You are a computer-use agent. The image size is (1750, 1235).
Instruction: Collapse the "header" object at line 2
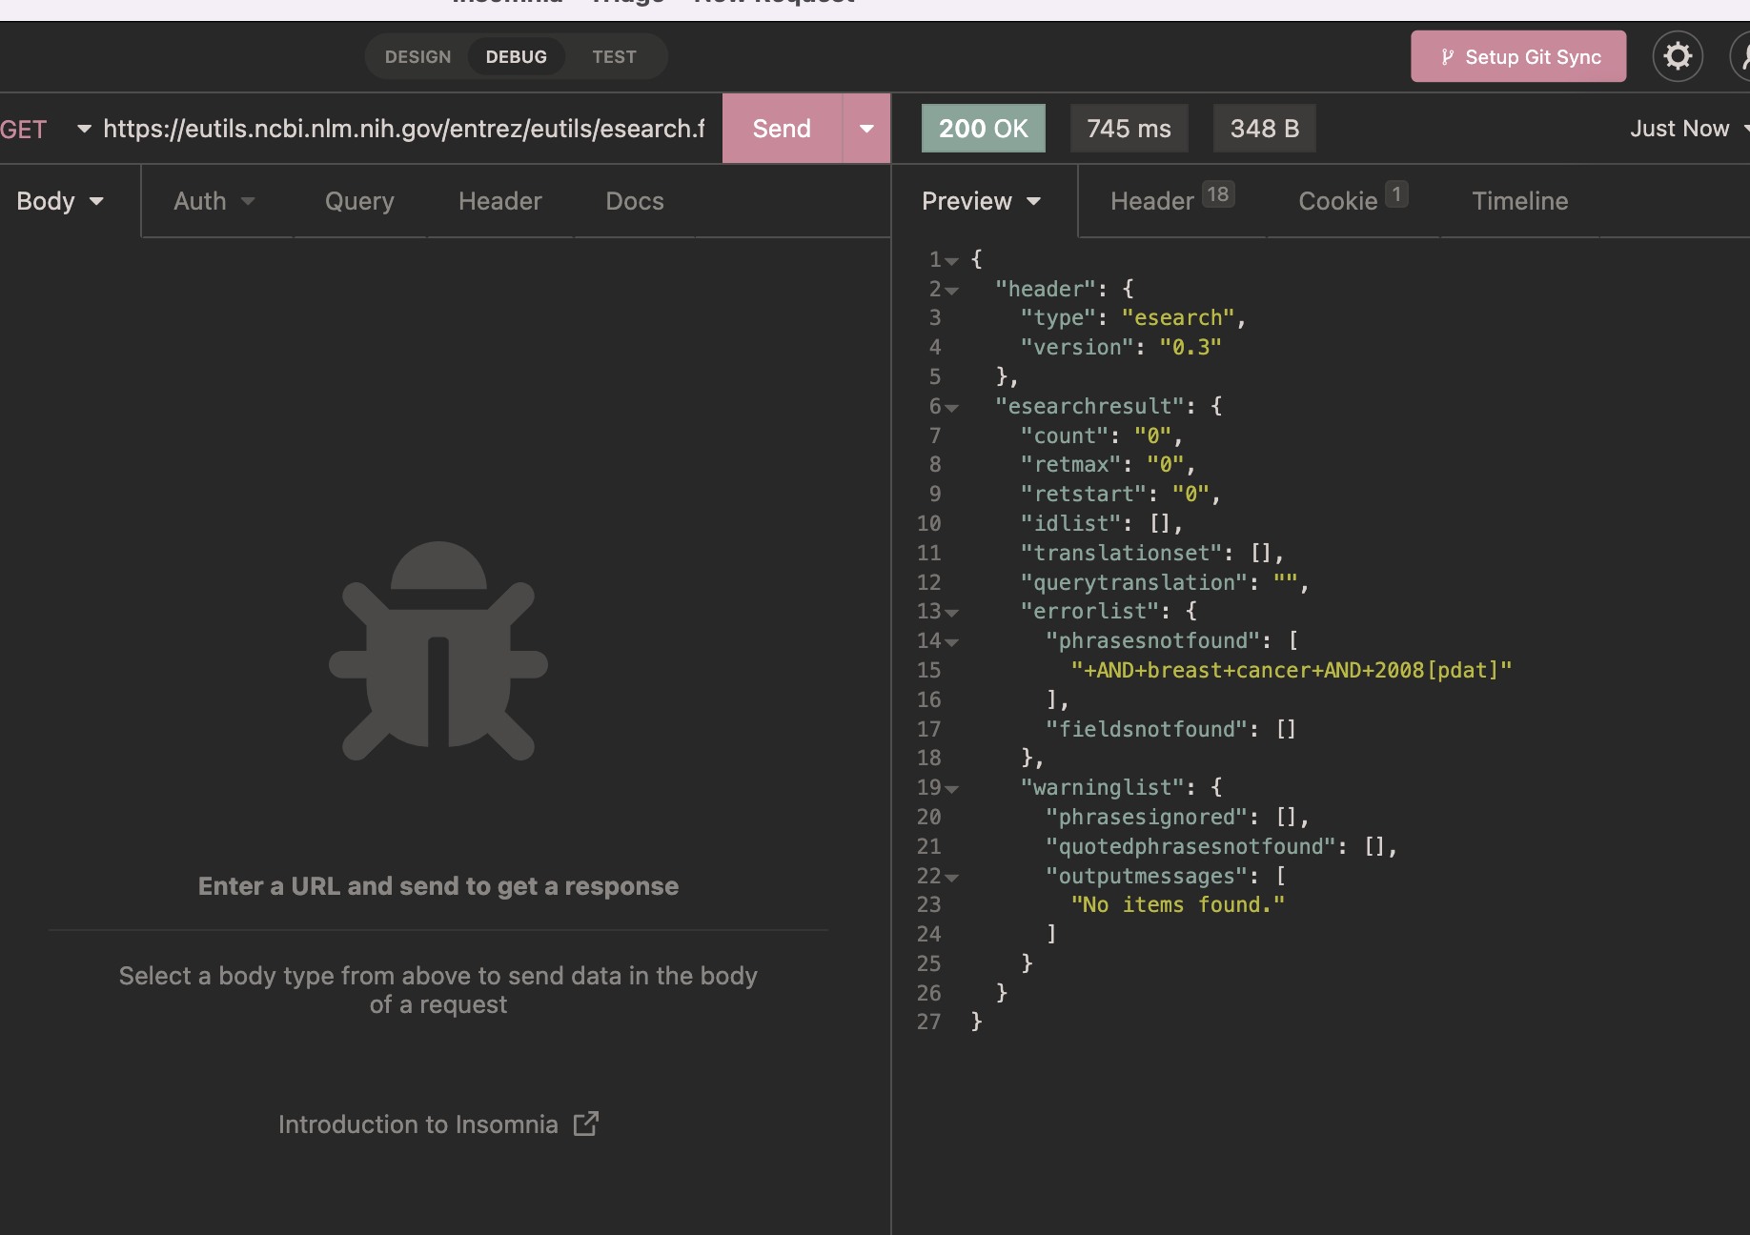coord(951,290)
